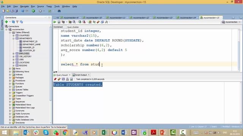Open dropdown arrow next to New Connection icon
Screen dimensions: 243x136
pos(10,22)
